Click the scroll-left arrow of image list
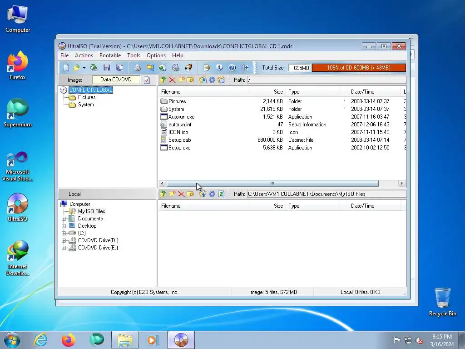This screenshot has height=349, width=465. point(162,184)
